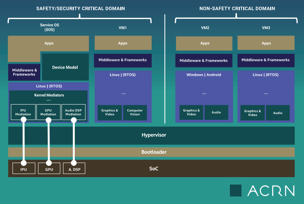Click the Kernel Mediators heading
The height and width of the screenshot is (204, 304).
pyautogui.click(x=49, y=95)
